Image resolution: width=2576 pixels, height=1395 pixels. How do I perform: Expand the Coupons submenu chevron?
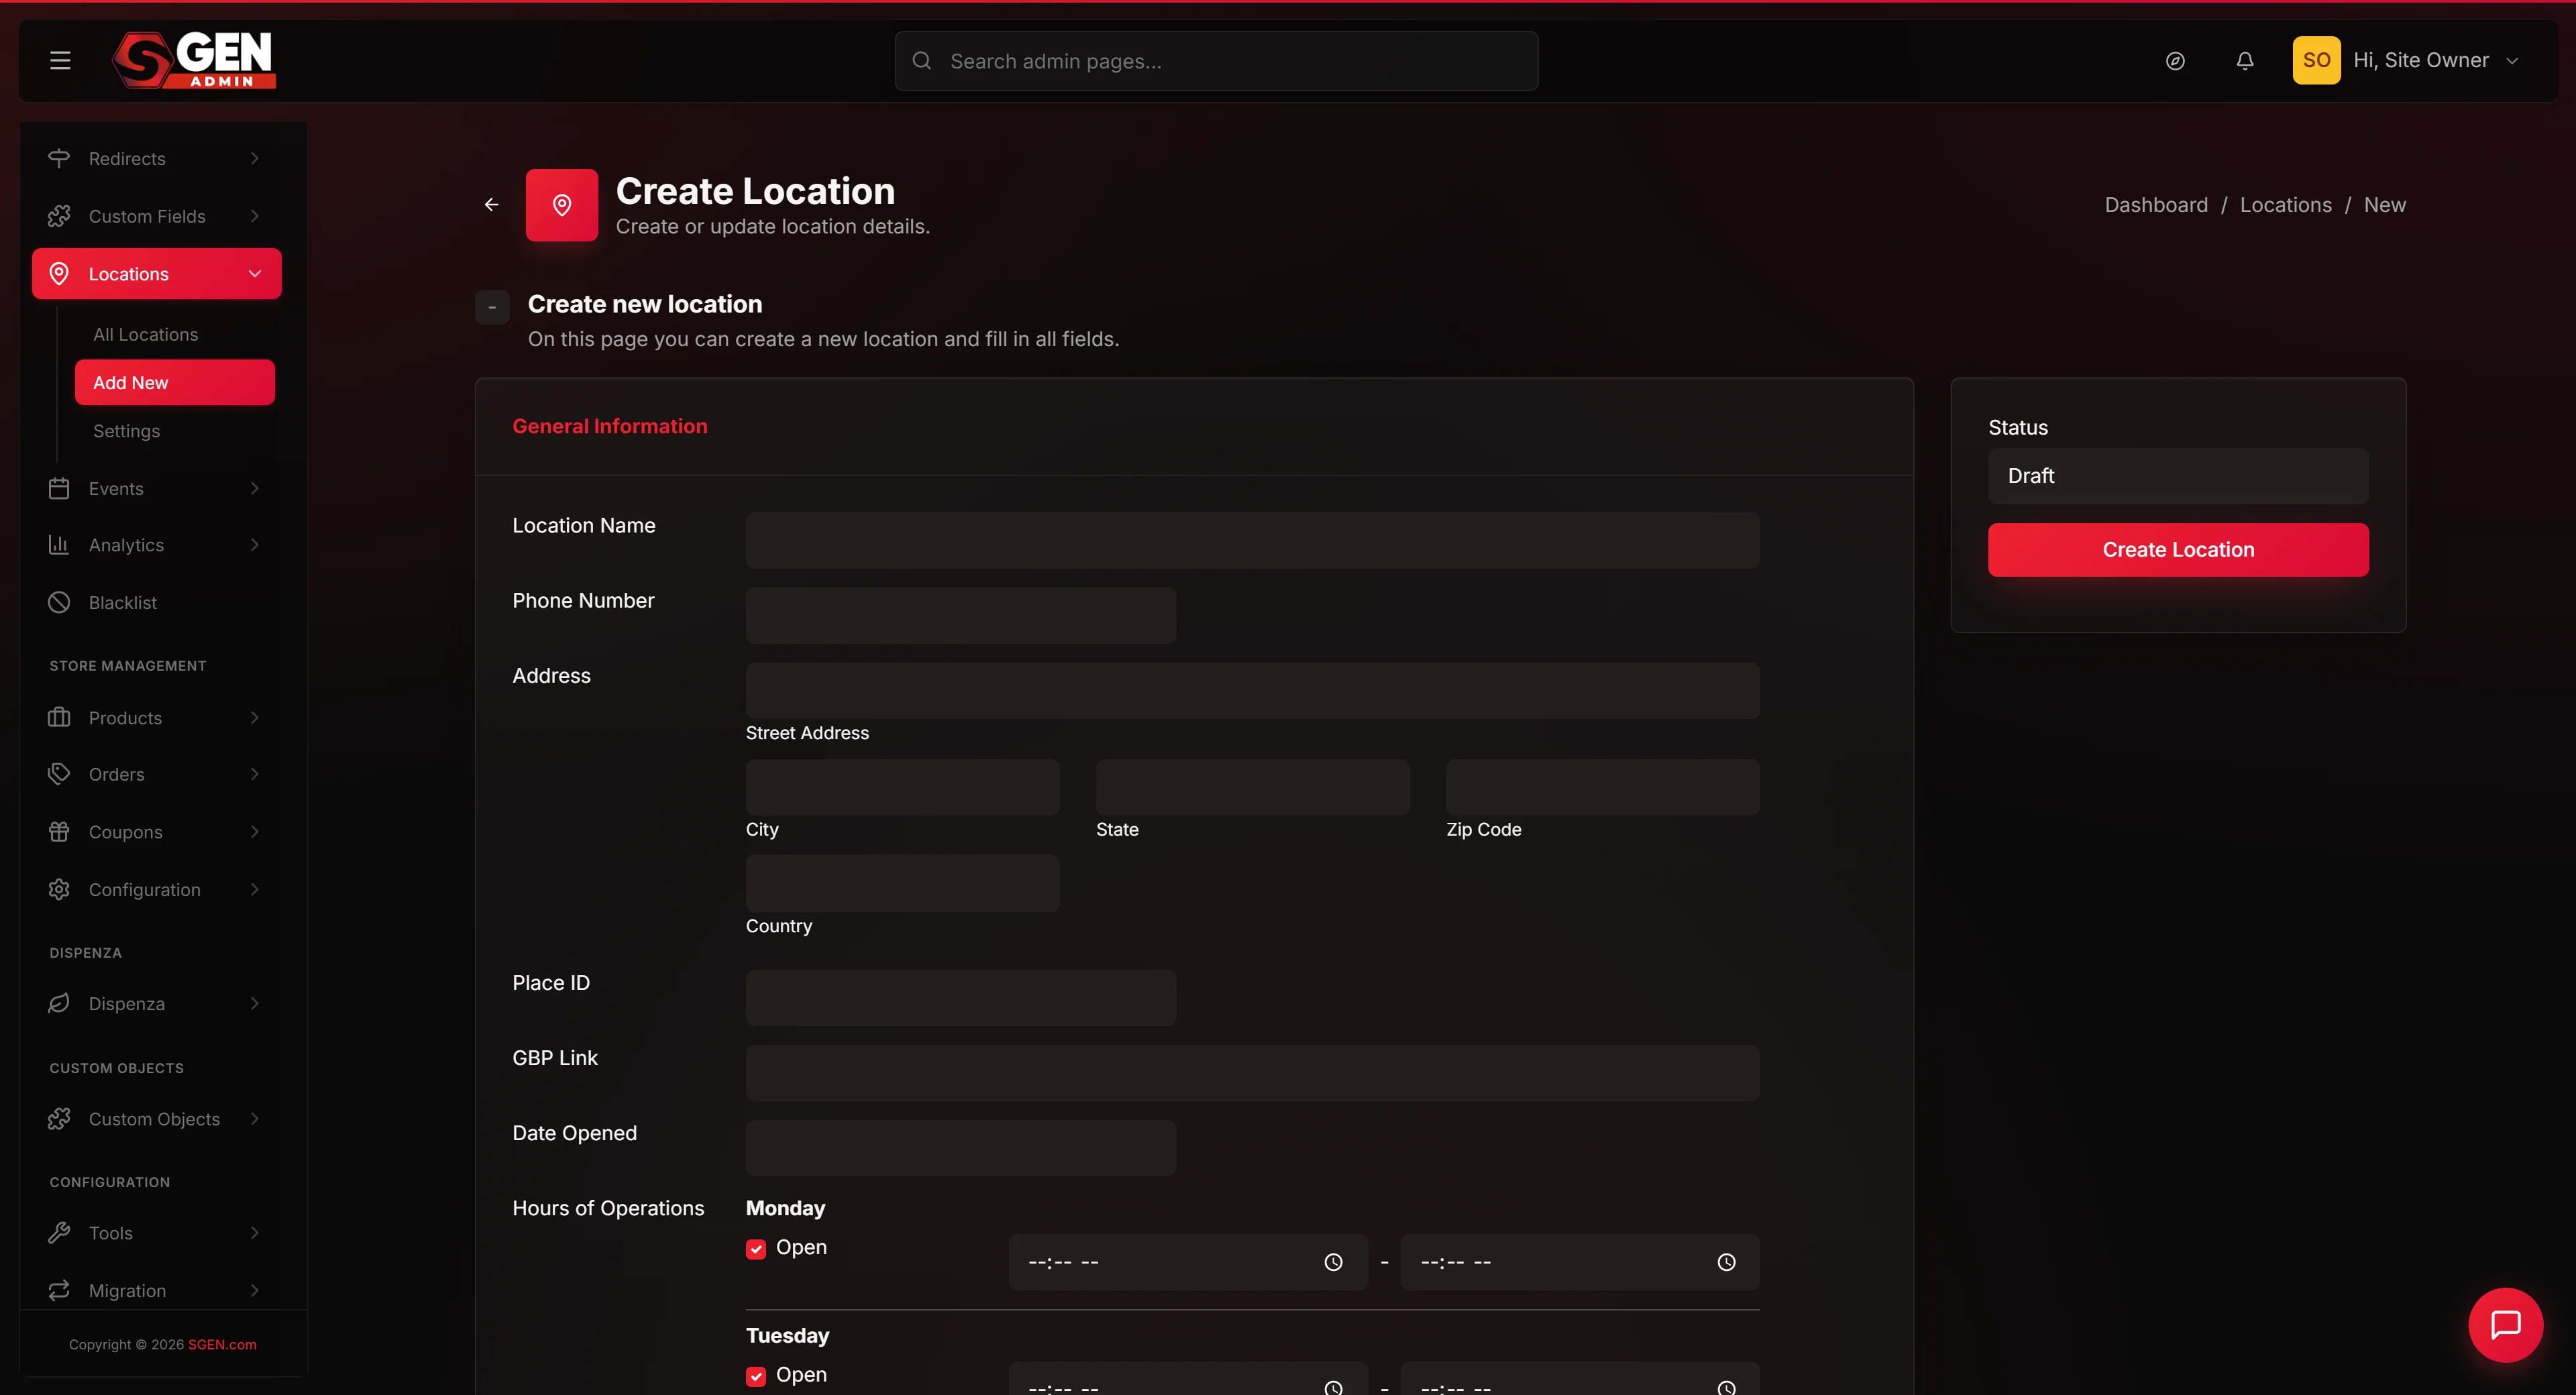(255, 831)
